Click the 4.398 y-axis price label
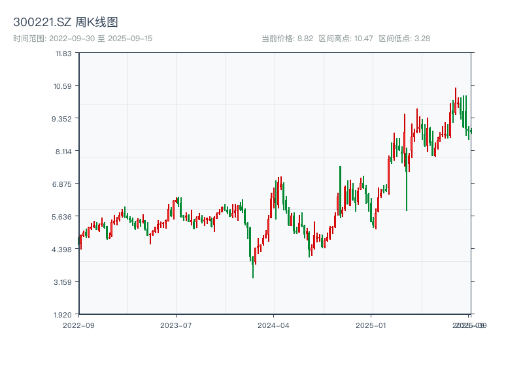523x392 pixels. [x=63, y=249]
